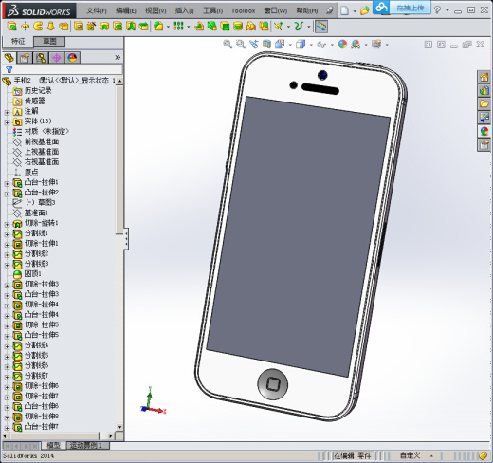Click the Section View icon

pyautogui.click(x=266, y=45)
